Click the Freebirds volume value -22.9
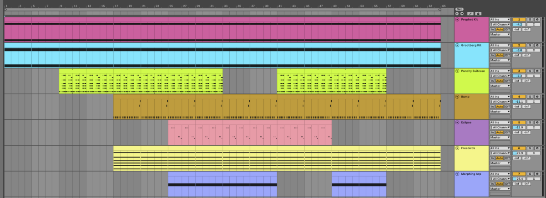Viewport: 546px width, 198px height. click(x=519, y=153)
